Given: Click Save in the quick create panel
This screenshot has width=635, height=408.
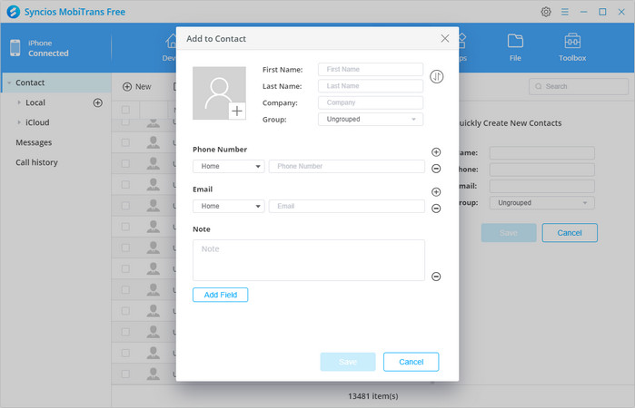Looking at the screenshot, I should coord(509,233).
